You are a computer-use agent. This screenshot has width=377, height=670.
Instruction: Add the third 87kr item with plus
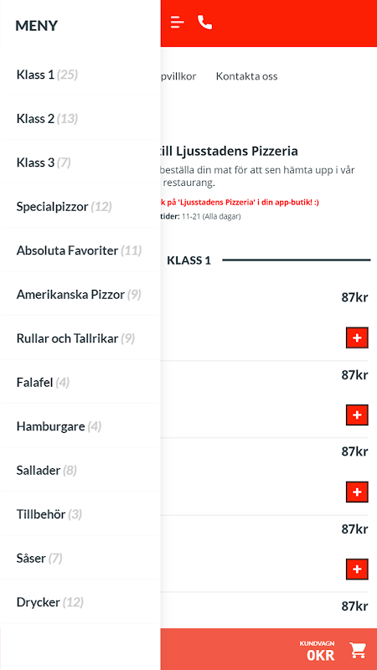click(x=357, y=492)
